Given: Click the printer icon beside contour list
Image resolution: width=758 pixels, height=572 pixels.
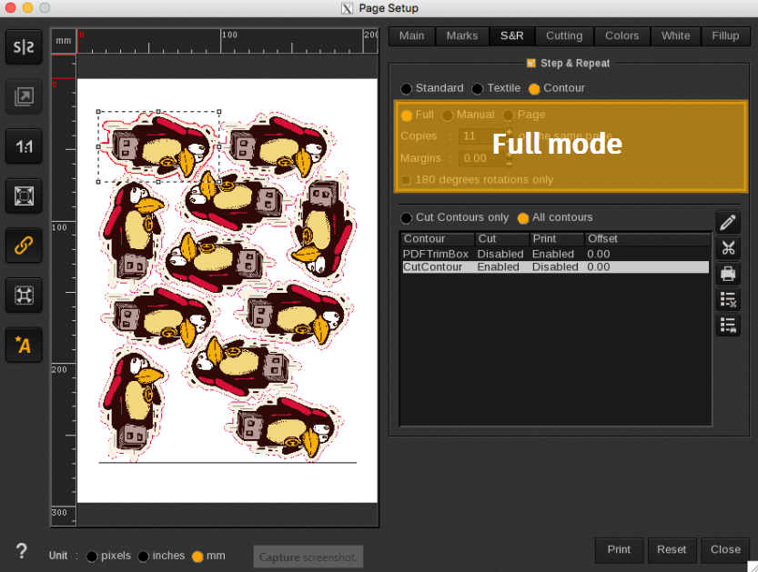Looking at the screenshot, I should pyautogui.click(x=727, y=274).
